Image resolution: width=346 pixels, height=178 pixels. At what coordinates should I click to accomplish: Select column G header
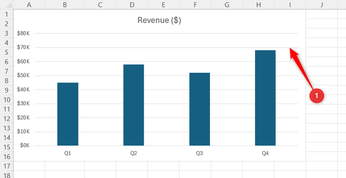tap(227, 5)
